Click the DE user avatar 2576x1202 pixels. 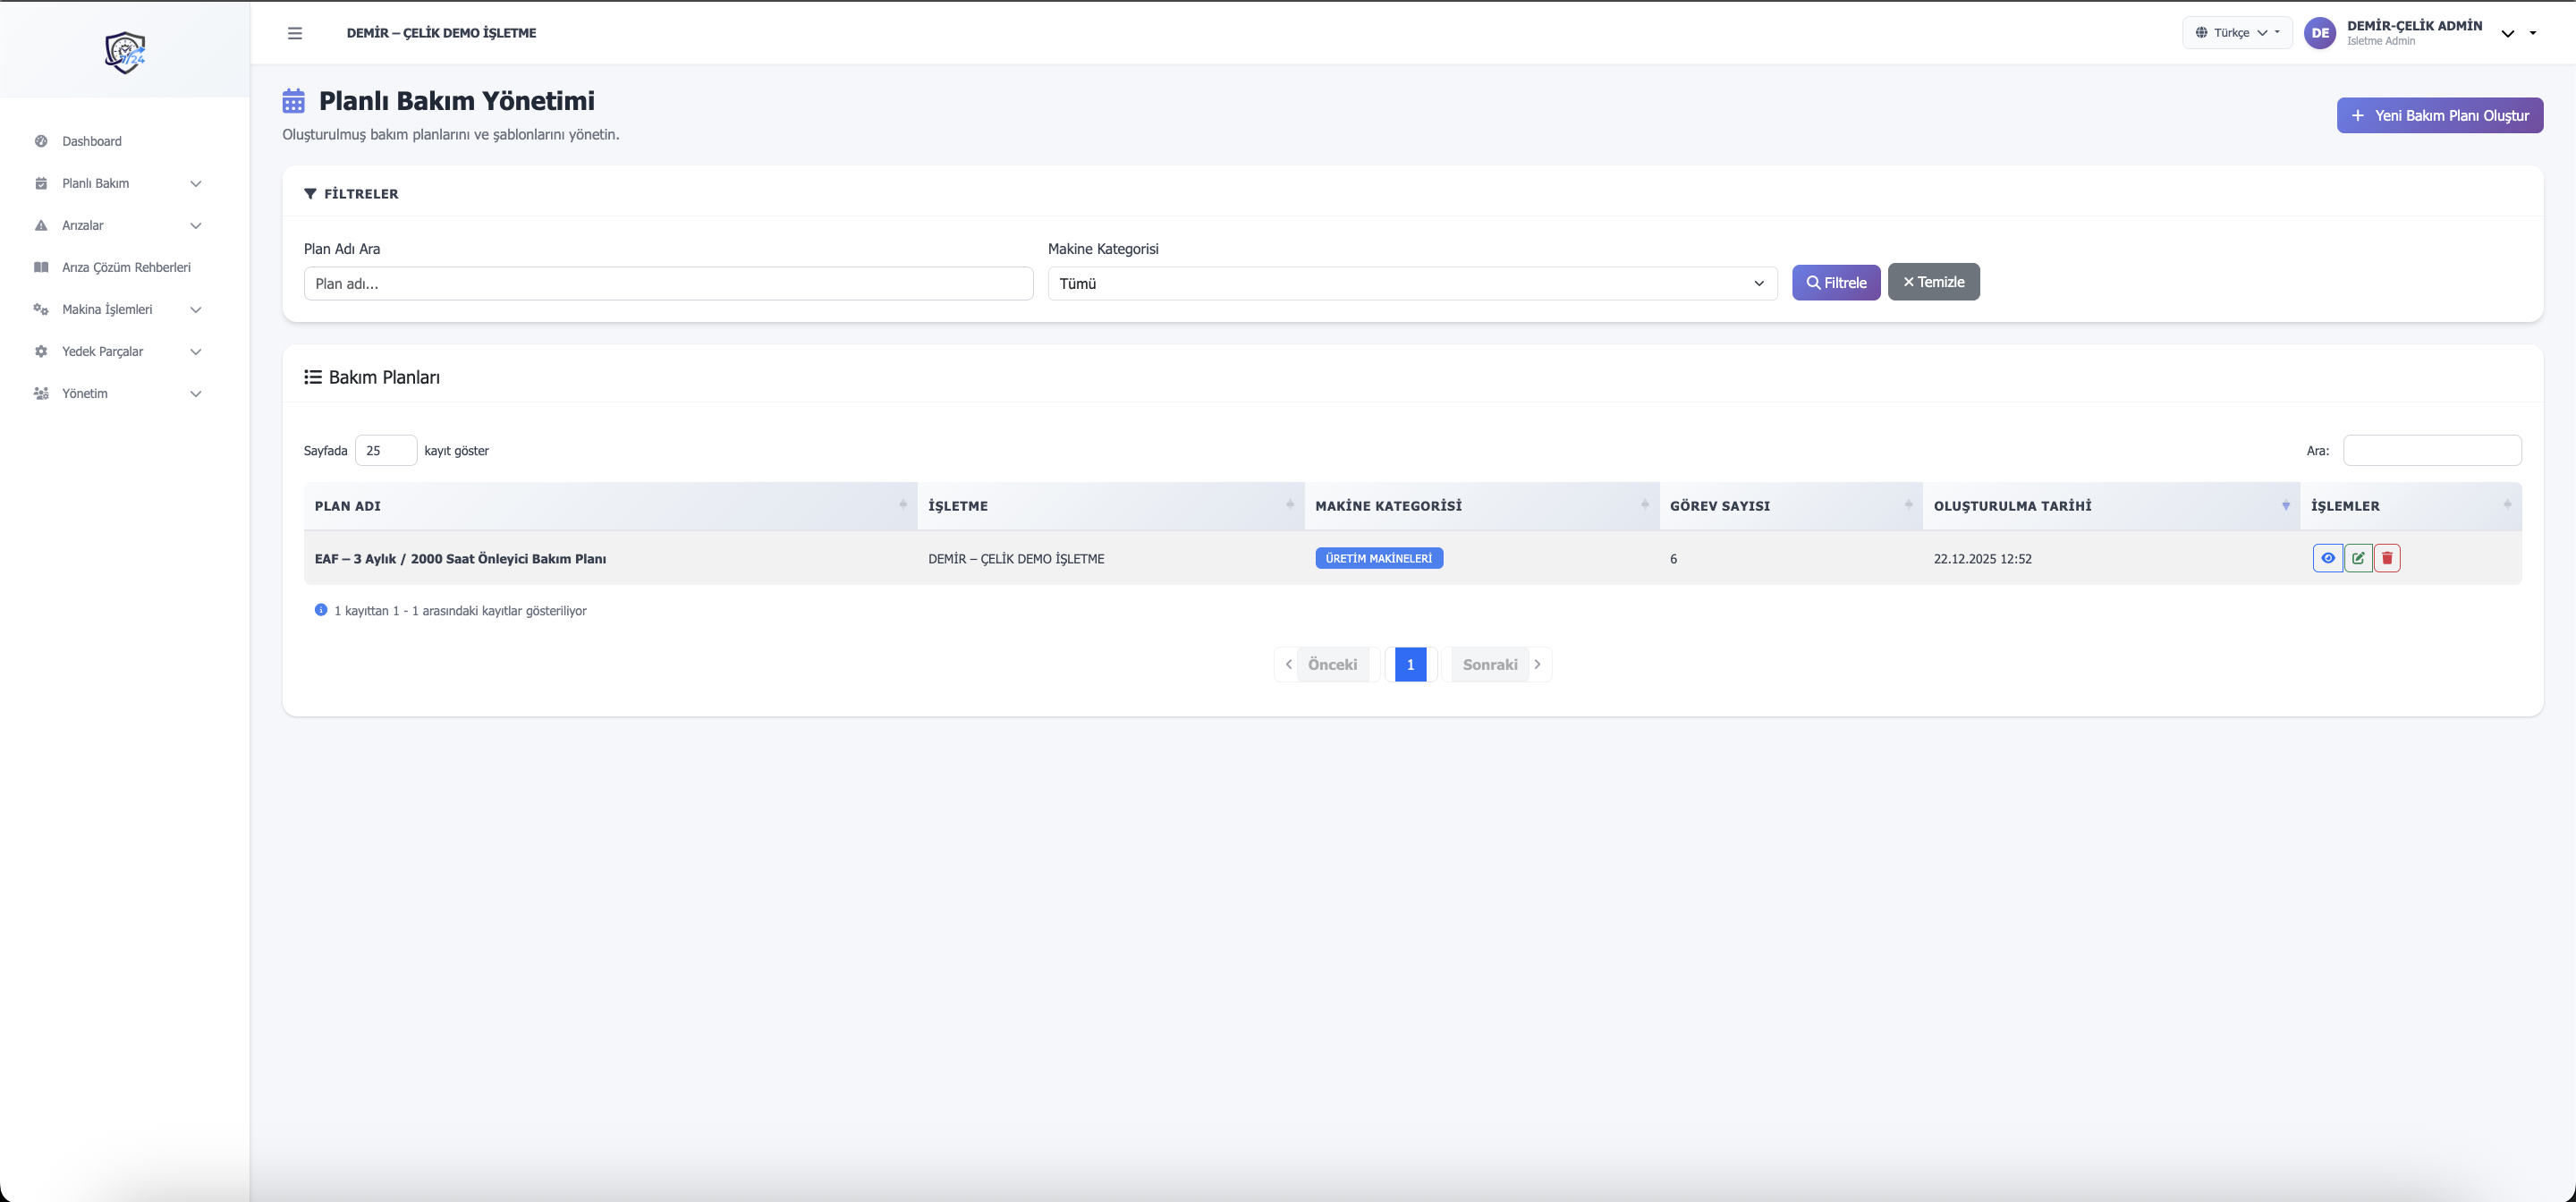click(2320, 33)
